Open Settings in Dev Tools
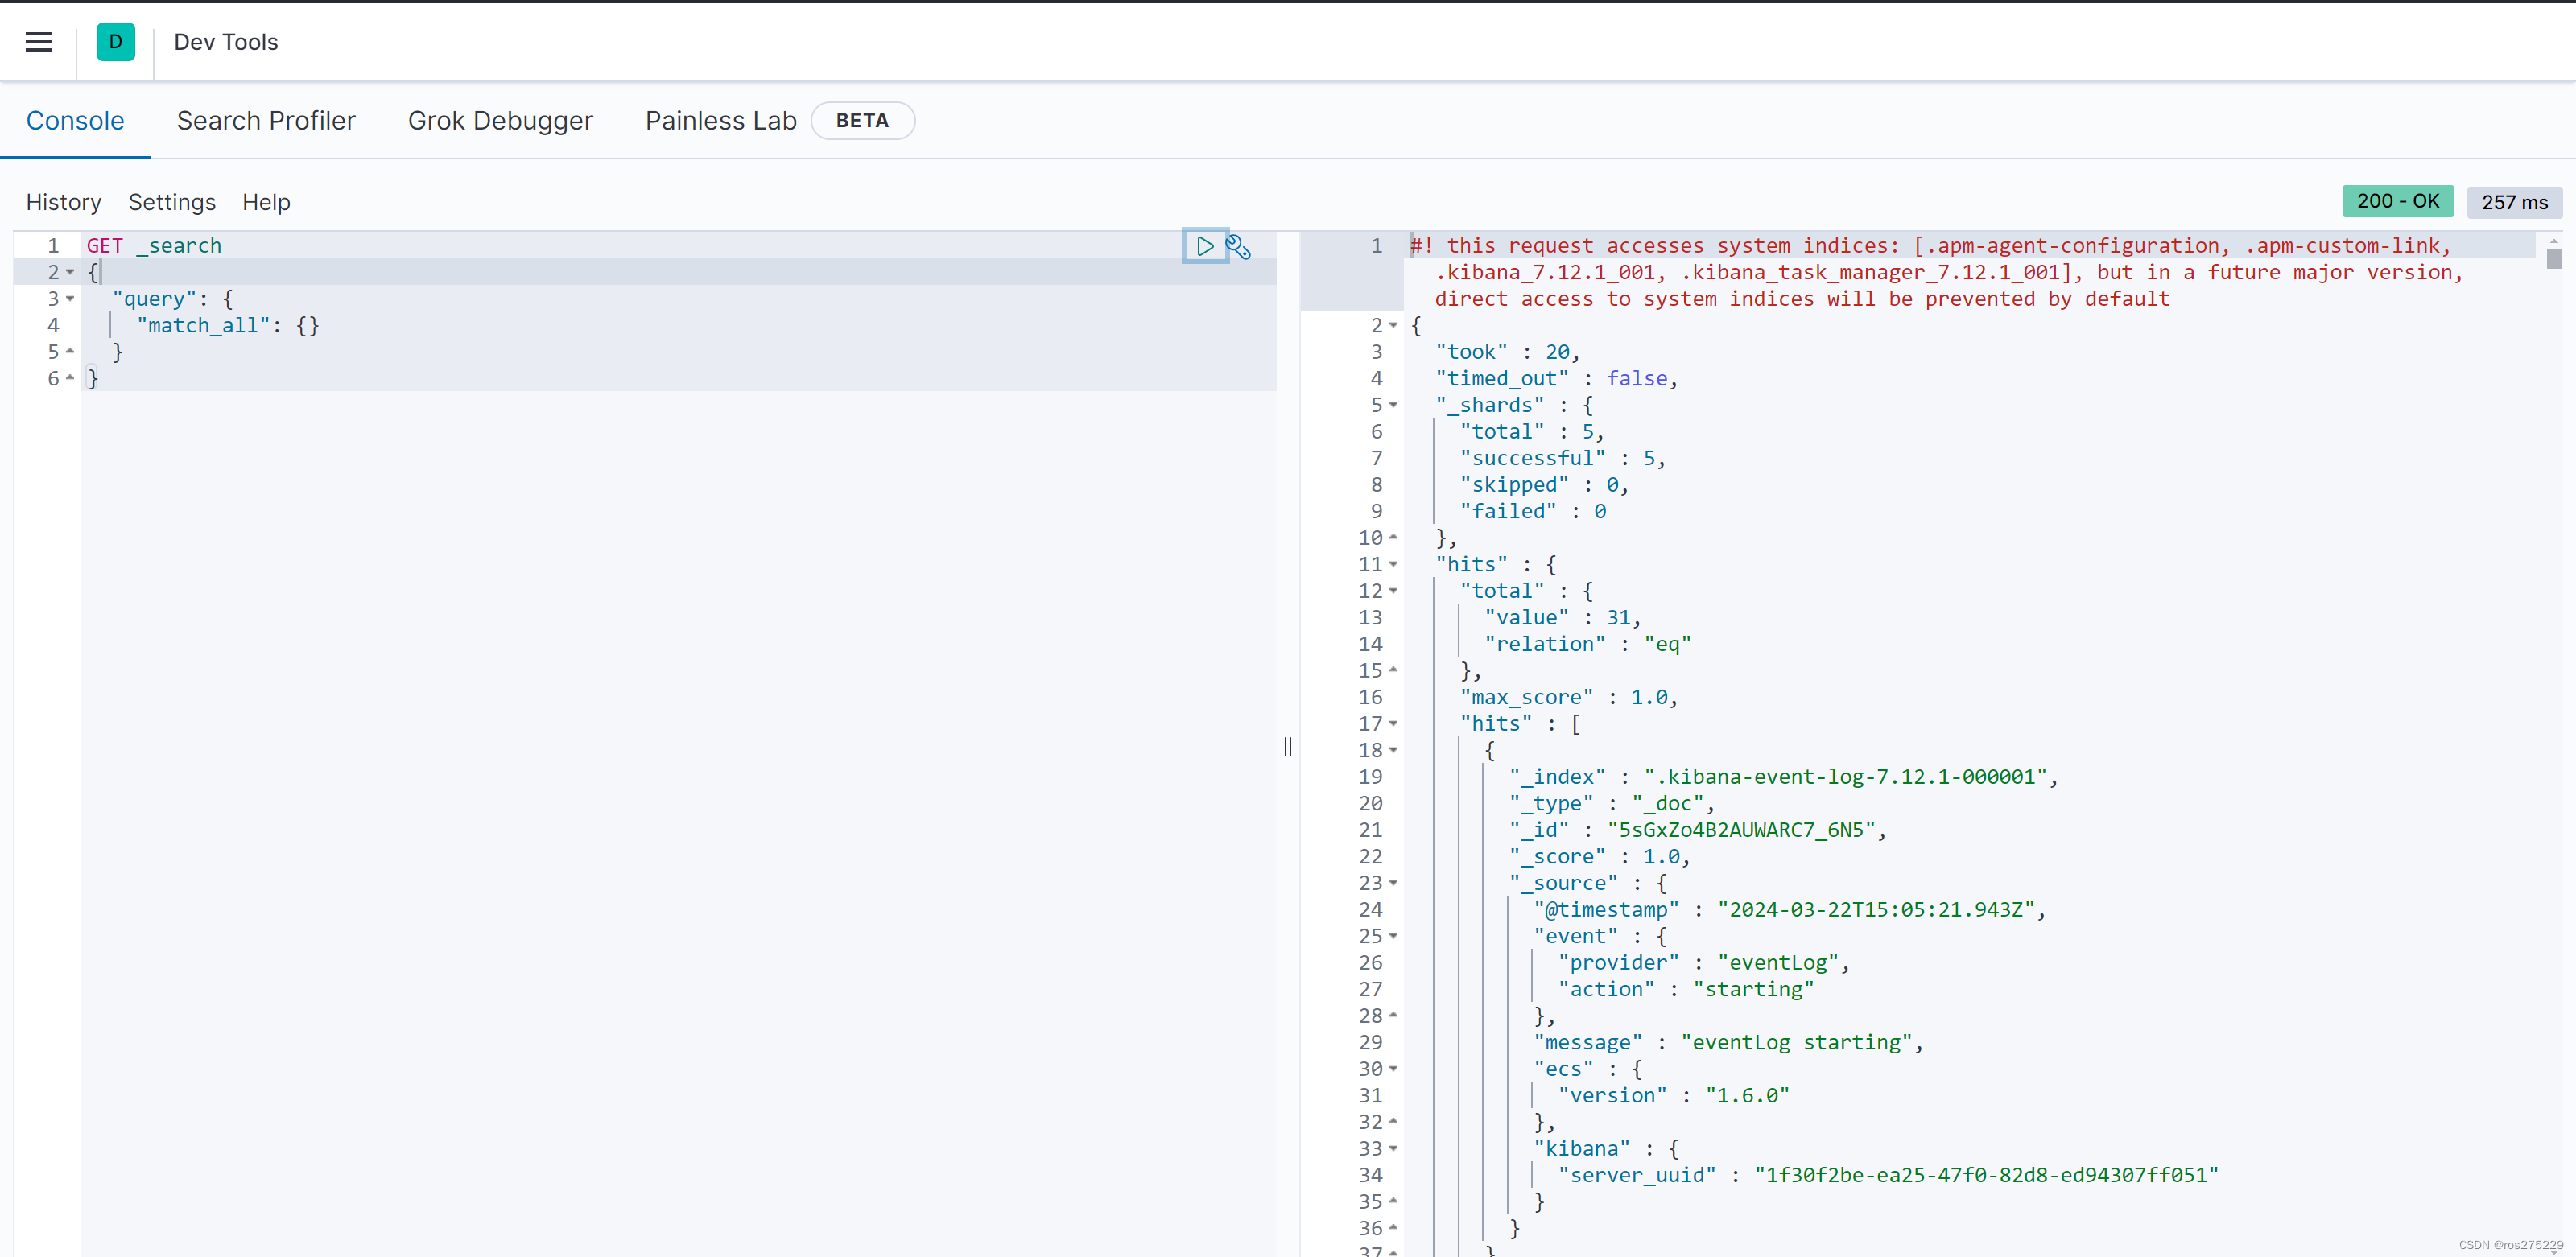The height and width of the screenshot is (1257, 2576). tap(171, 202)
